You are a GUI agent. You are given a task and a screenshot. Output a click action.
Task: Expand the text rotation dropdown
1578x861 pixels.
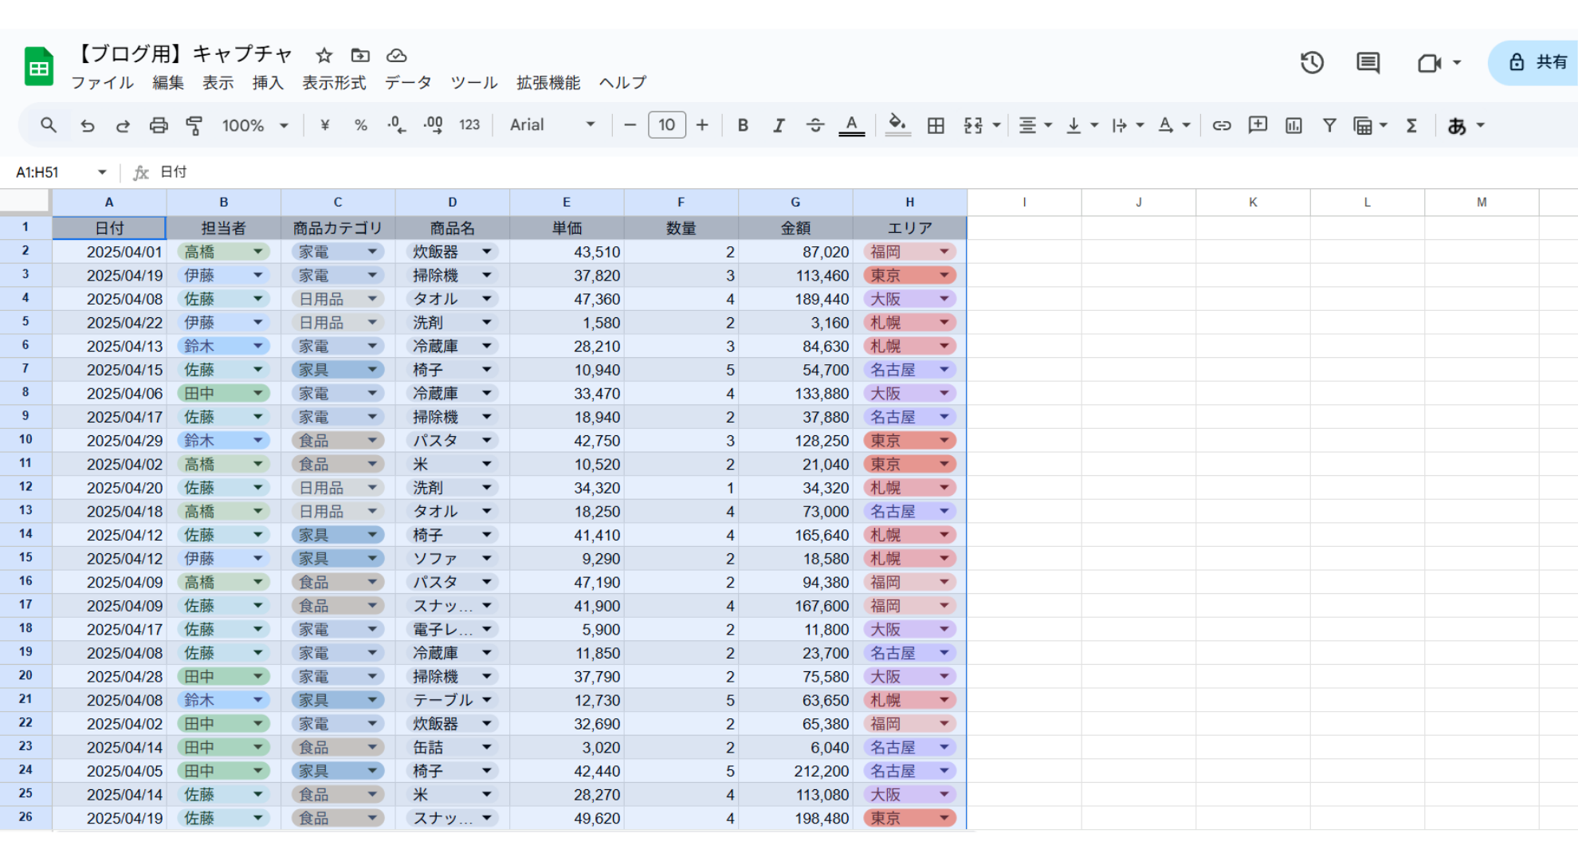pyautogui.click(x=1186, y=125)
